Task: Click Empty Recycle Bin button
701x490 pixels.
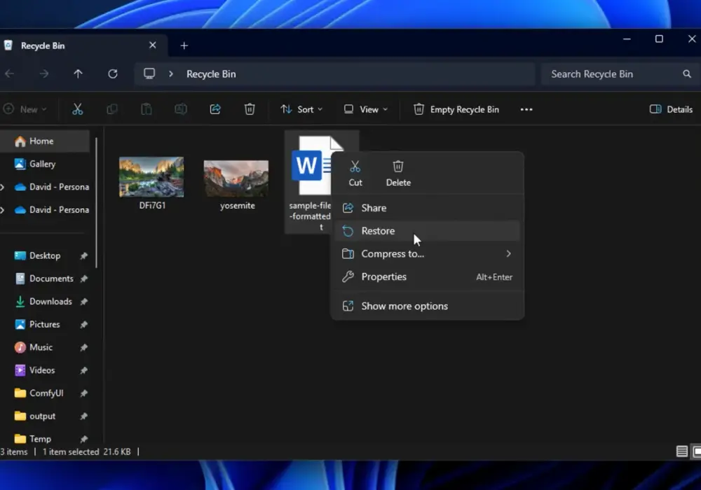Action: pos(456,109)
